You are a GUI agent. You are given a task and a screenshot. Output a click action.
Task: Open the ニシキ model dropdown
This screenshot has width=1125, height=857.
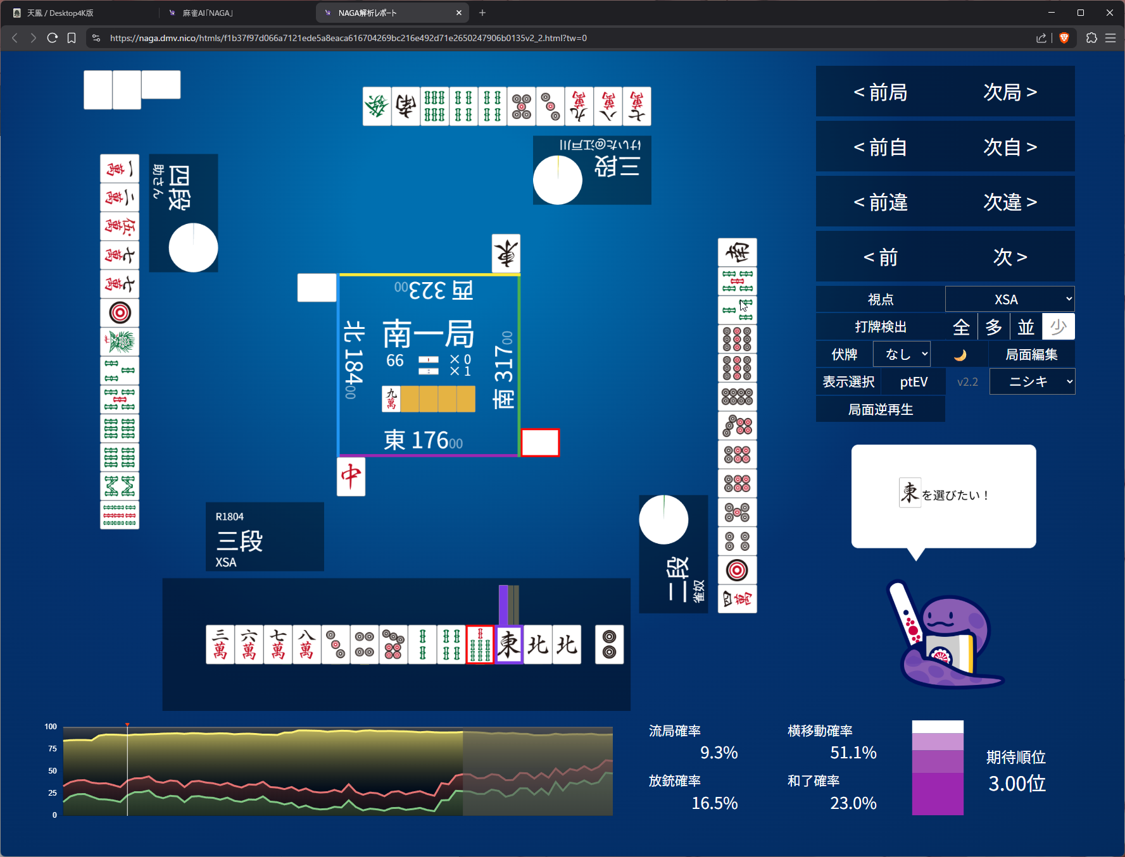1032,382
